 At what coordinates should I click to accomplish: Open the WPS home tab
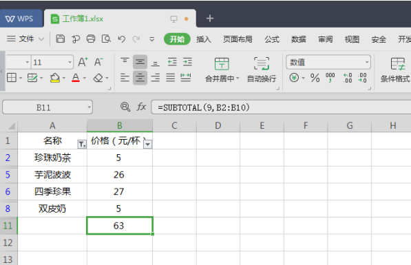pos(21,19)
